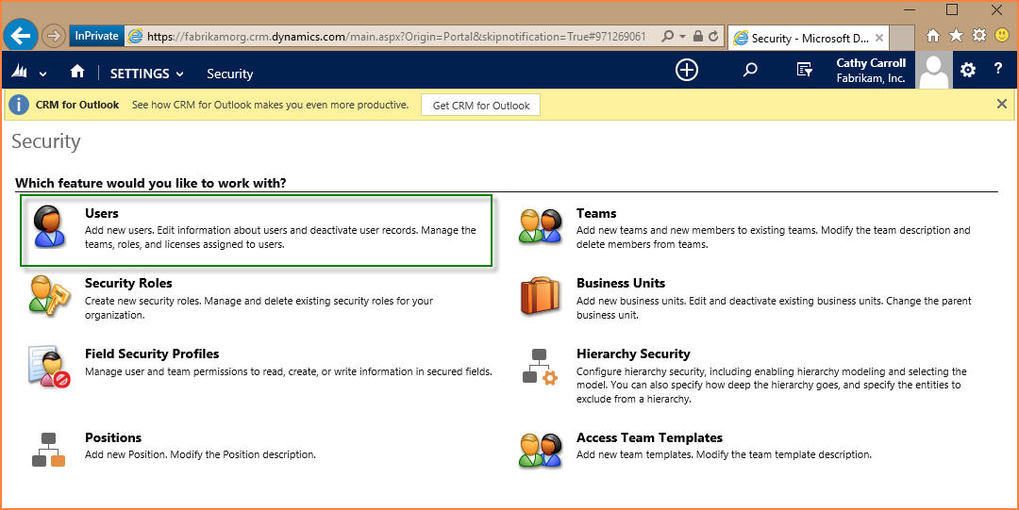Expand the SETTINGS navigation dropdown
The width and height of the screenshot is (1019, 510).
click(179, 74)
